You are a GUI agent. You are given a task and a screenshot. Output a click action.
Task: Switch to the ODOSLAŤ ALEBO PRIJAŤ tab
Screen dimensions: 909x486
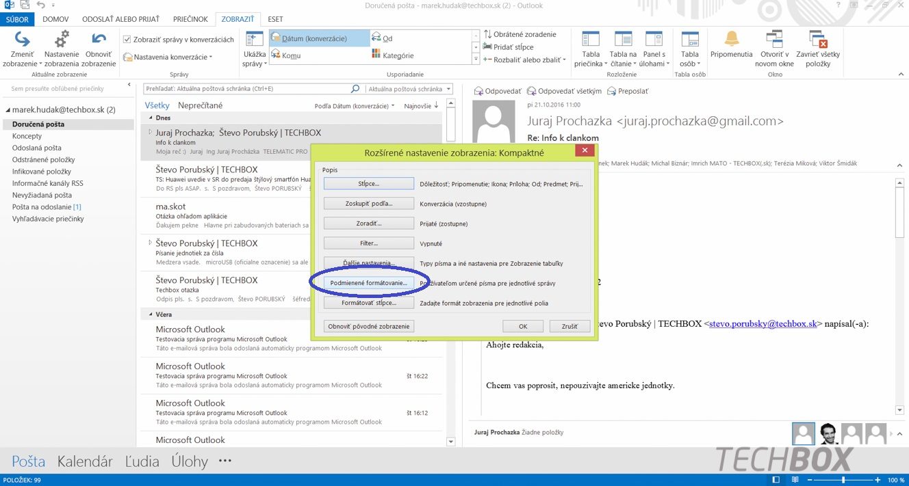pyautogui.click(x=120, y=19)
